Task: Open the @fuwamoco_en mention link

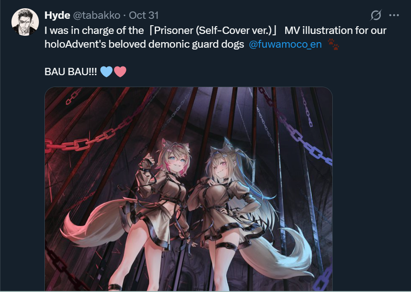Action: coord(285,44)
